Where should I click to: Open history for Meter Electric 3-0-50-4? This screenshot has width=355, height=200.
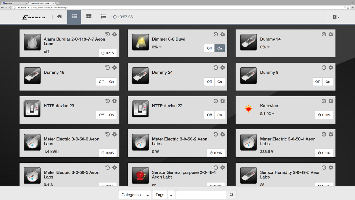click(x=324, y=134)
